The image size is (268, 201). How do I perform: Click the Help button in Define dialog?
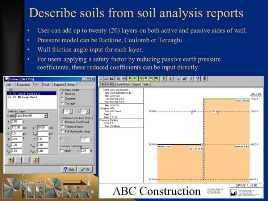pos(69,169)
